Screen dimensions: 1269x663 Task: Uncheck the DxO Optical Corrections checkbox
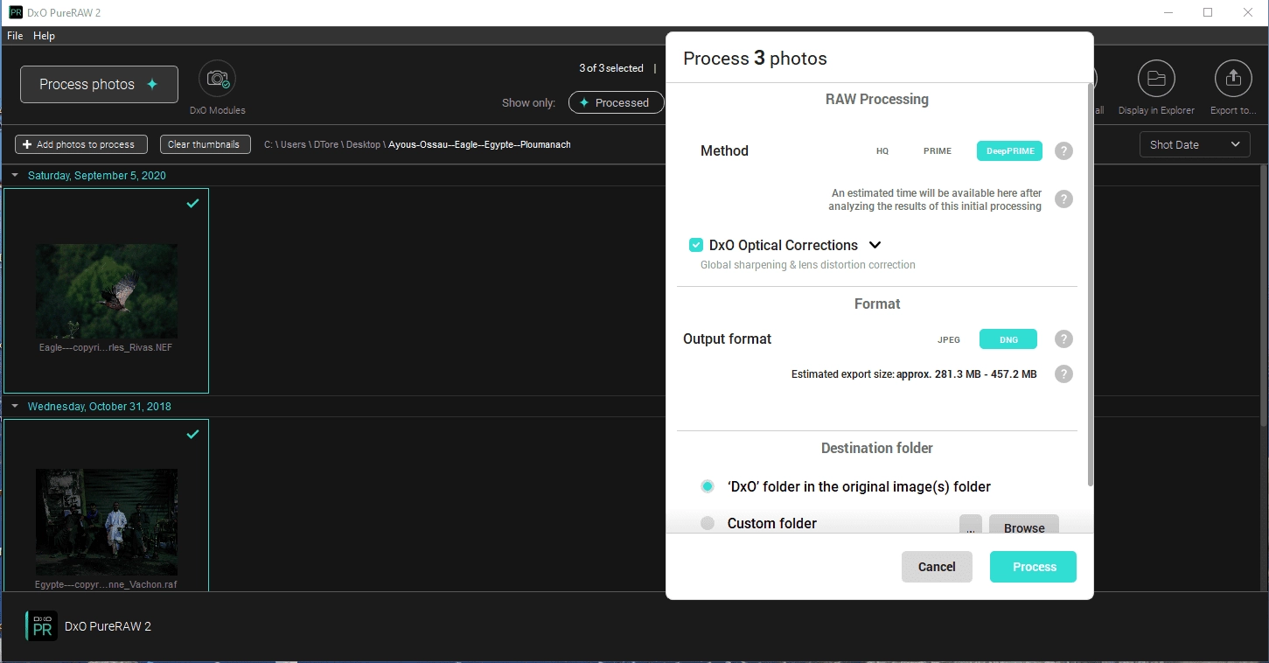click(696, 245)
